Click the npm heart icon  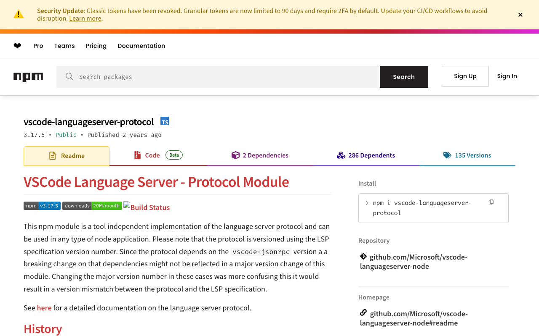[x=17, y=46]
